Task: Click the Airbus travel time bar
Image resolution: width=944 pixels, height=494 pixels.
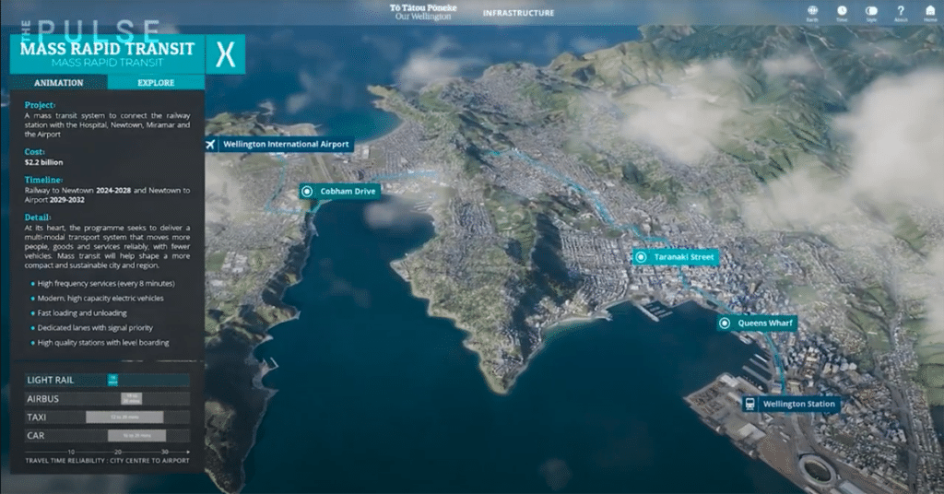Action: click(131, 398)
